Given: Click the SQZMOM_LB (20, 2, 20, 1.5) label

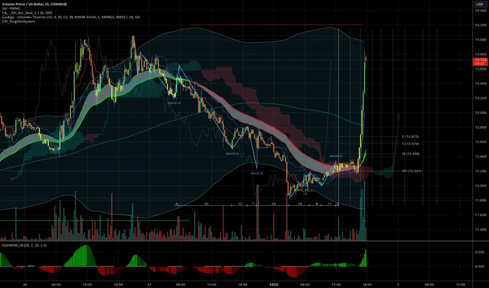Looking at the screenshot, I should [24, 246].
